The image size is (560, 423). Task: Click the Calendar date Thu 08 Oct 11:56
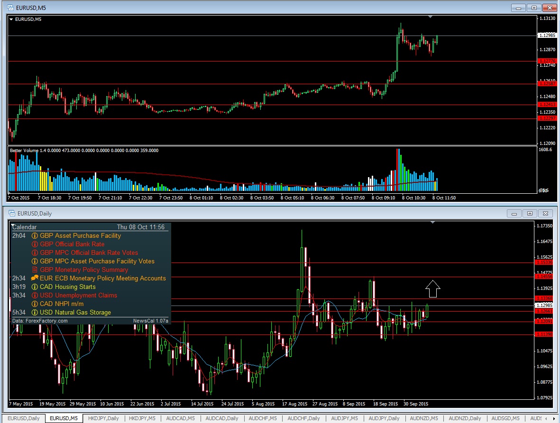coord(141,227)
